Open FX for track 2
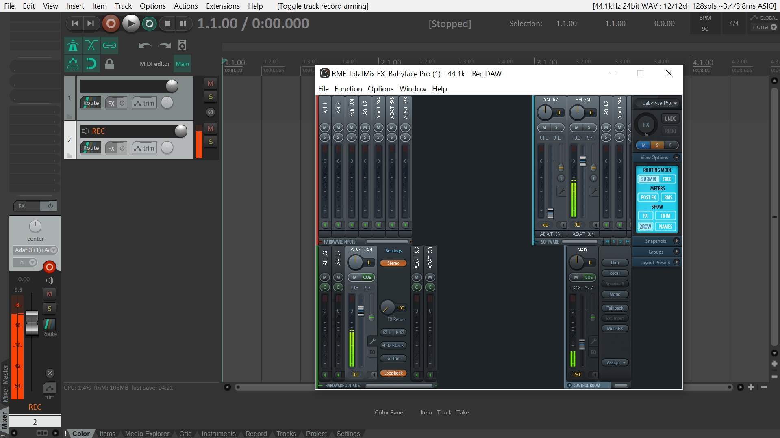Screen dimensions: 780x438 click(x=111, y=148)
